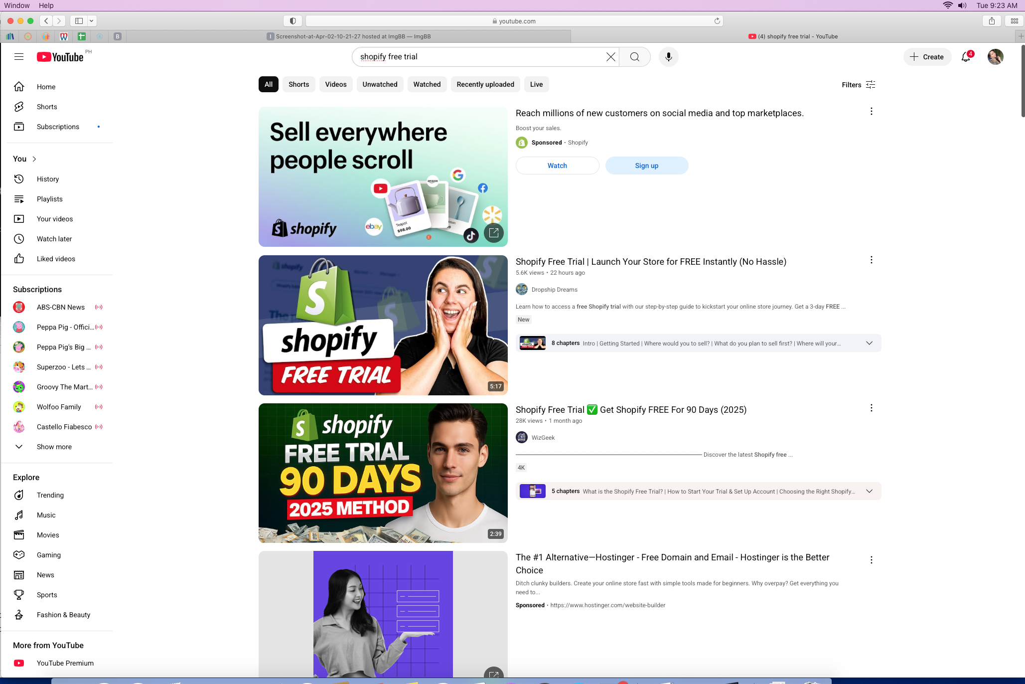Open more options for the Hostinger ad
Screen dimensions: 1025x684
872,560
